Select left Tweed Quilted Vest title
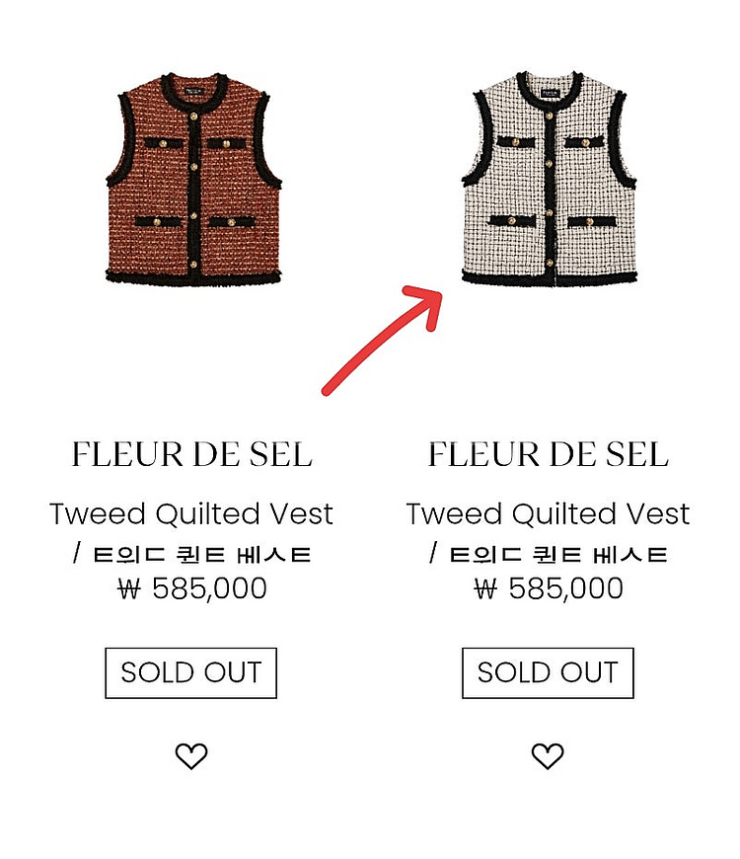 coord(191,513)
